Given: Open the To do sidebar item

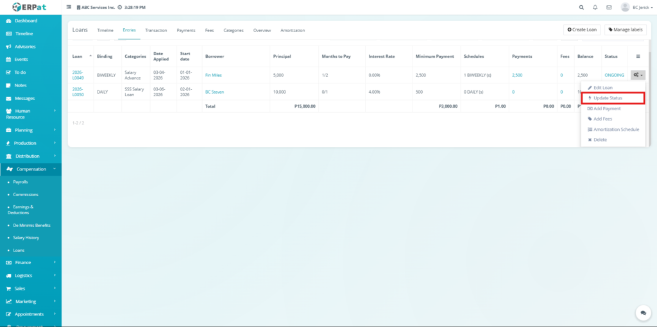Looking at the screenshot, I should [20, 72].
